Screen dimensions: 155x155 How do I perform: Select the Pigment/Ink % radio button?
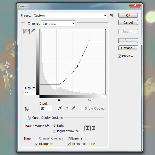pos(55,131)
